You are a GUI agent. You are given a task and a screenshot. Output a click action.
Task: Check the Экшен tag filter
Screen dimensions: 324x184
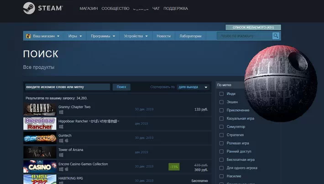point(221,102)
